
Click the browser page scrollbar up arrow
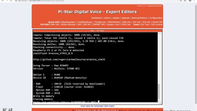[x=196, y=4]
